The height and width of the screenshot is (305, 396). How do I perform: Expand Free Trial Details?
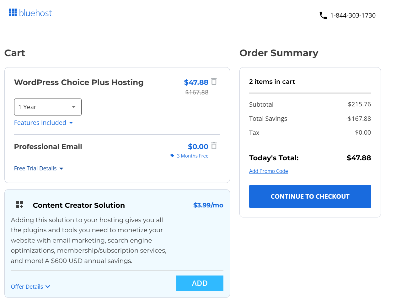point(39,168)
